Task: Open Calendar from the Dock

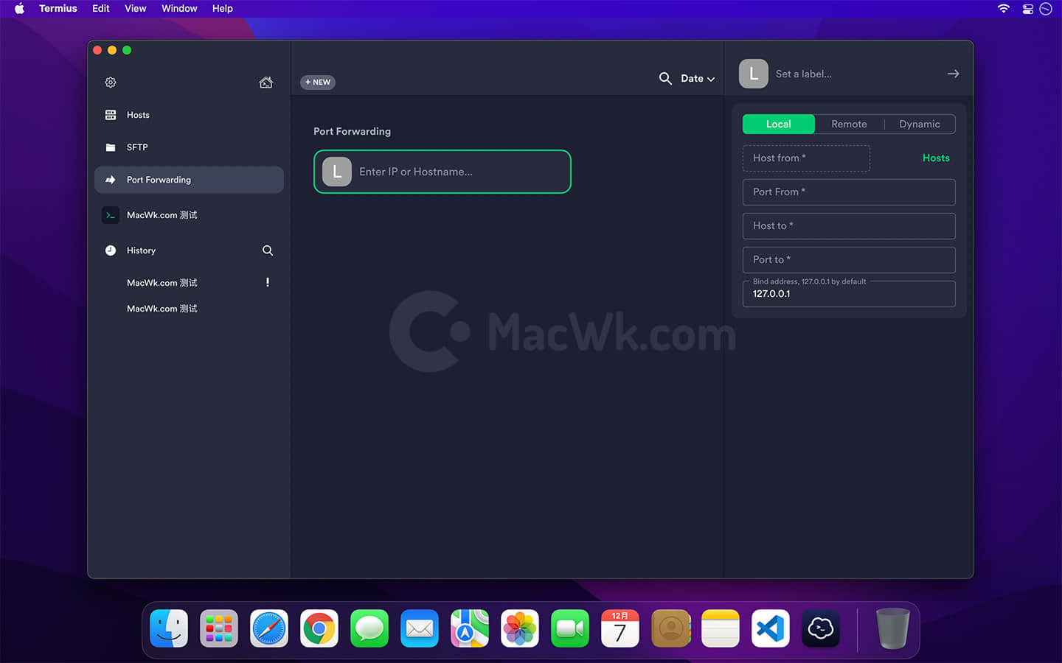Action: [620, 628]
